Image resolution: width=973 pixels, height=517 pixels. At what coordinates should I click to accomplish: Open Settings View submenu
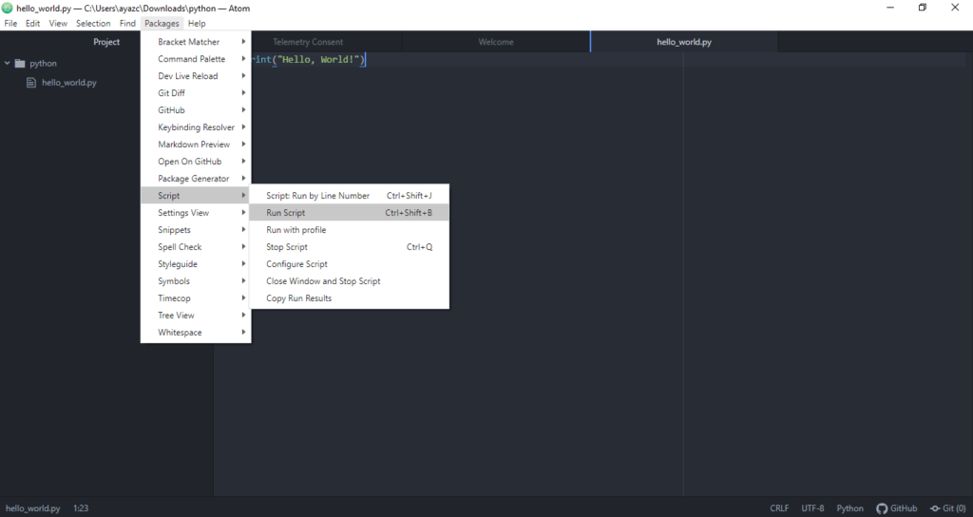click(x=196, y=212)
